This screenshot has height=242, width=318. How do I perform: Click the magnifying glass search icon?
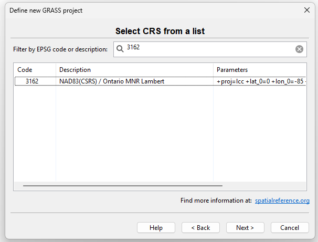pos(120,49)
